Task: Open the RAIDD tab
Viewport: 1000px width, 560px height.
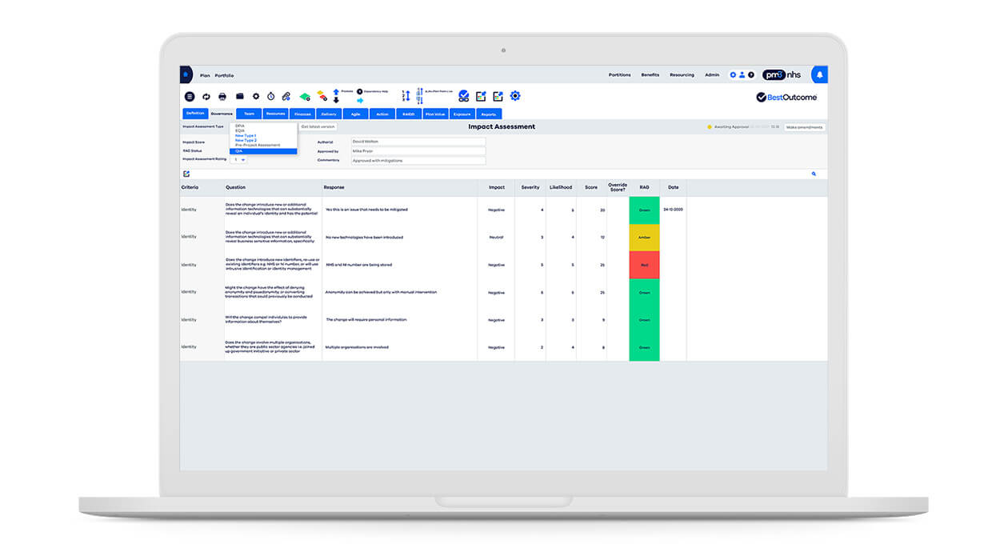Action: pyautogui.click(x=409, y=114)
